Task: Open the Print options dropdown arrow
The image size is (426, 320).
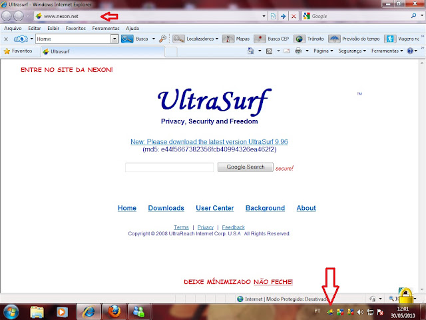Action: click(307, 51)
